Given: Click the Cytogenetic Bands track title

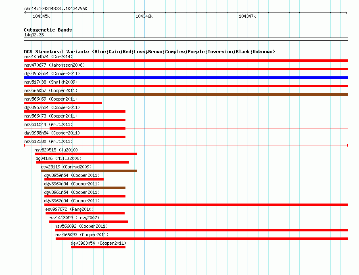Looking at the screenshot, I should click(48, 30).
